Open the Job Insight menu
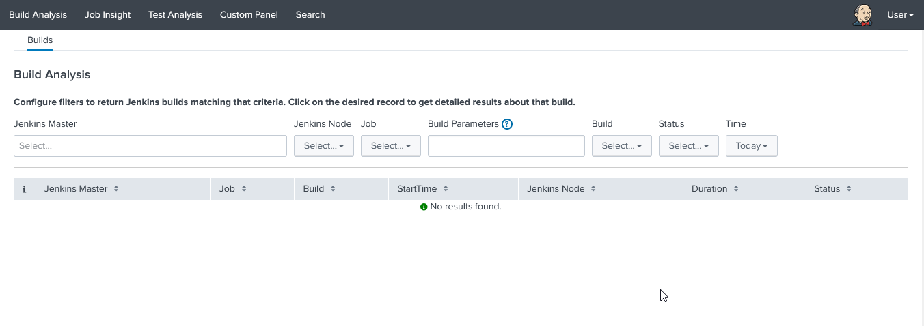Image resolution: width=924 pixels, height=326 pixels. (x=107, y=15)
